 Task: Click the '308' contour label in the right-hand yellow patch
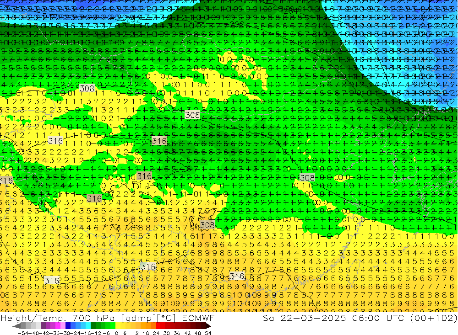(x=307, y=178)
